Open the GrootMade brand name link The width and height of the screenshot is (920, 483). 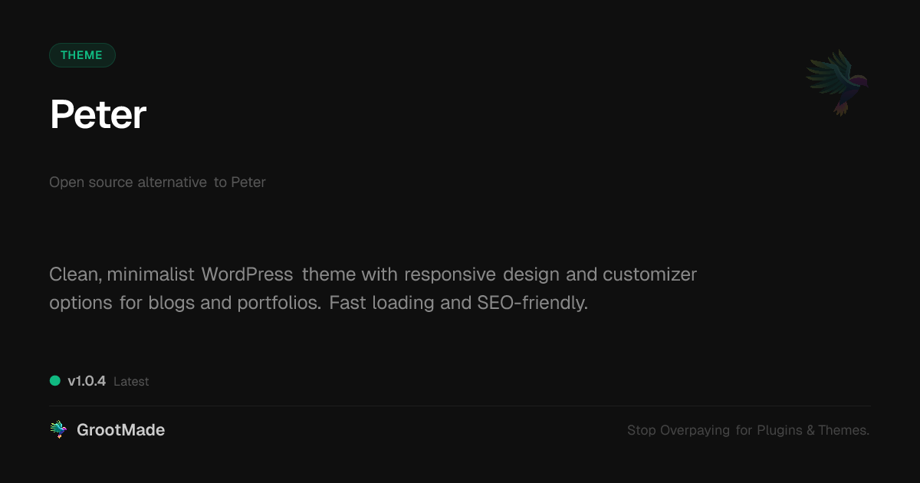pyautogui.click(x=120, y=430)
